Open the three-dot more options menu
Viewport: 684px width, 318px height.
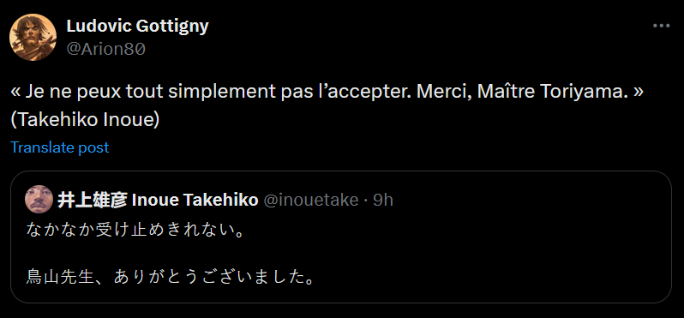(661, 27)
